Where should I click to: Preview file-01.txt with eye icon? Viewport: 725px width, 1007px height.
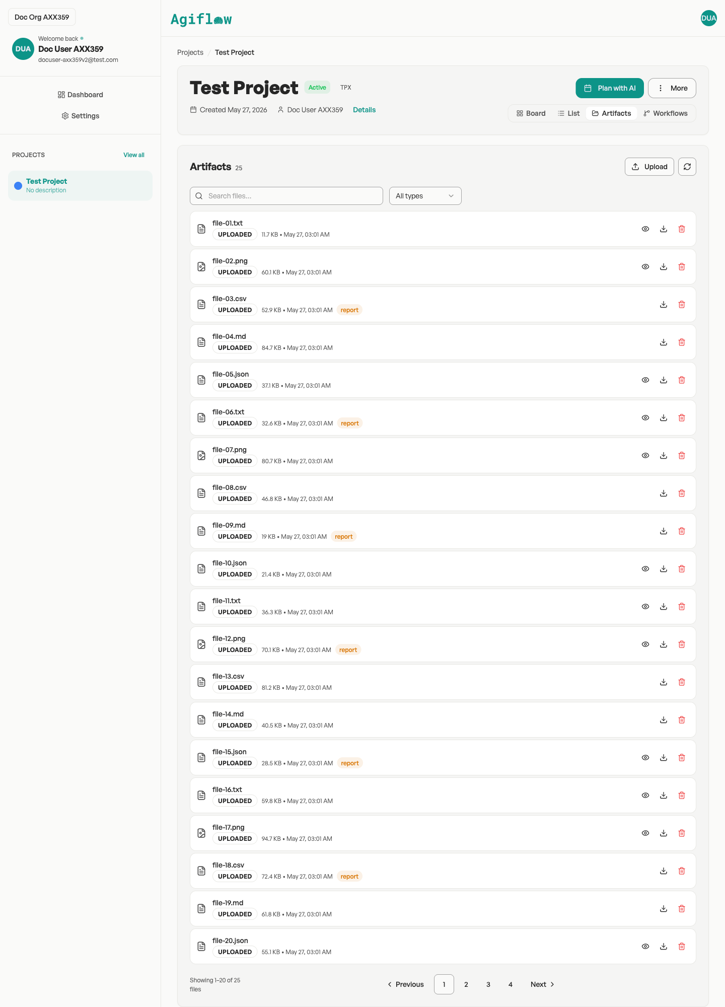click(645, 229)
